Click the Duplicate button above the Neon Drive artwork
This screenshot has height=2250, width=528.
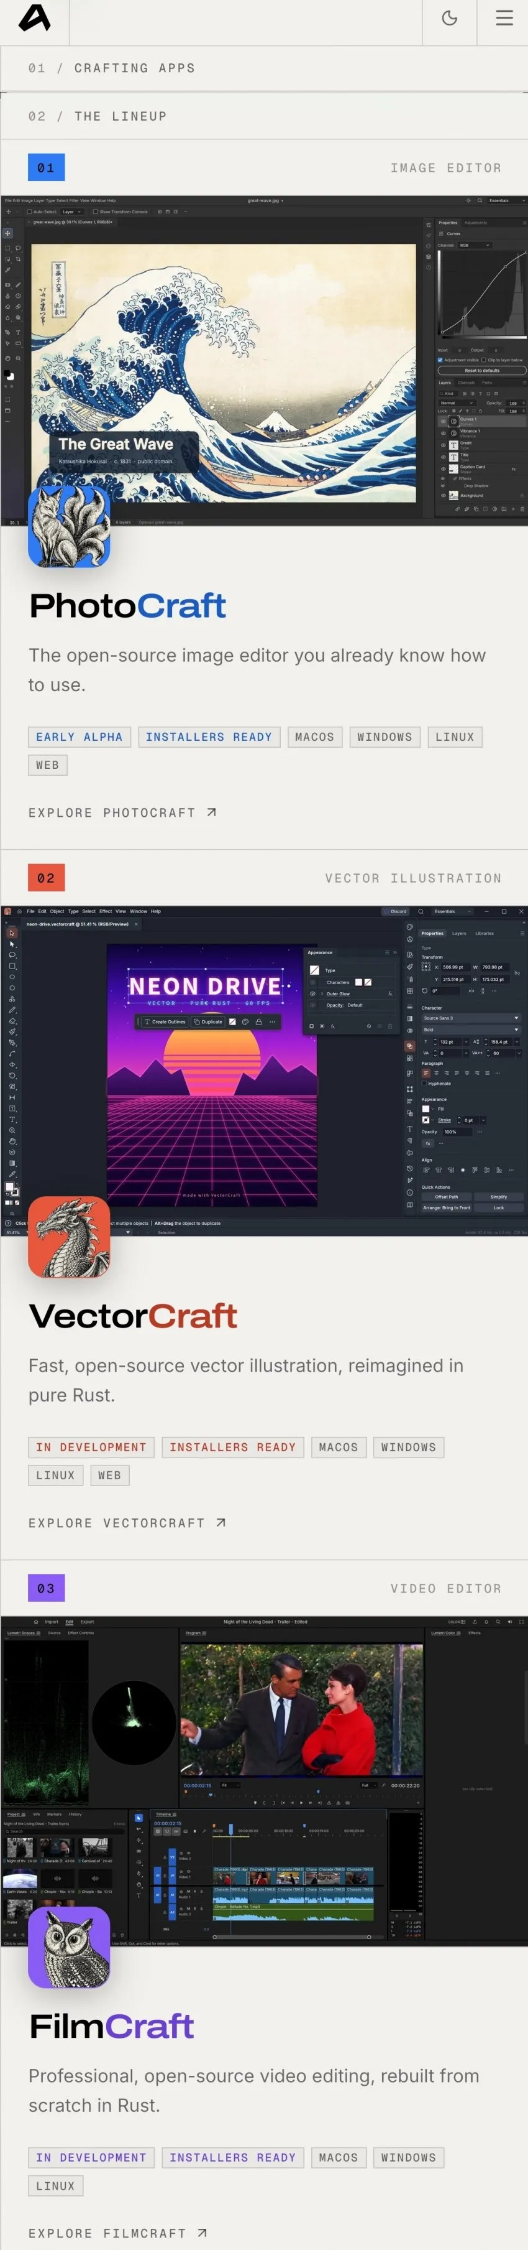[207, 1021]
